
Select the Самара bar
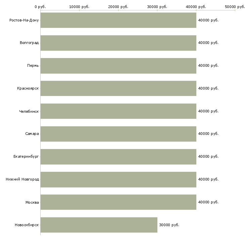118,134
